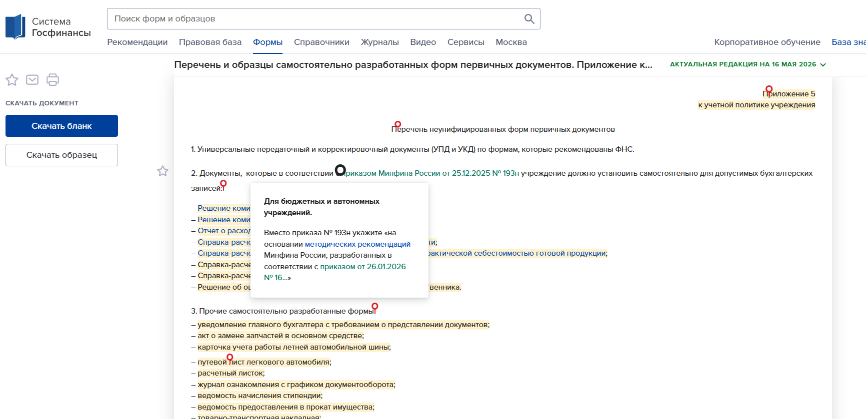The image size is (866, 419).
Task: Open the Журналы section
Action: point(379,42)
